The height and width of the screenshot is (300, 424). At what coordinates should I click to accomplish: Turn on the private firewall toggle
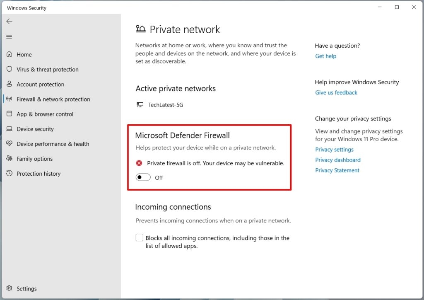pos(143,177)
